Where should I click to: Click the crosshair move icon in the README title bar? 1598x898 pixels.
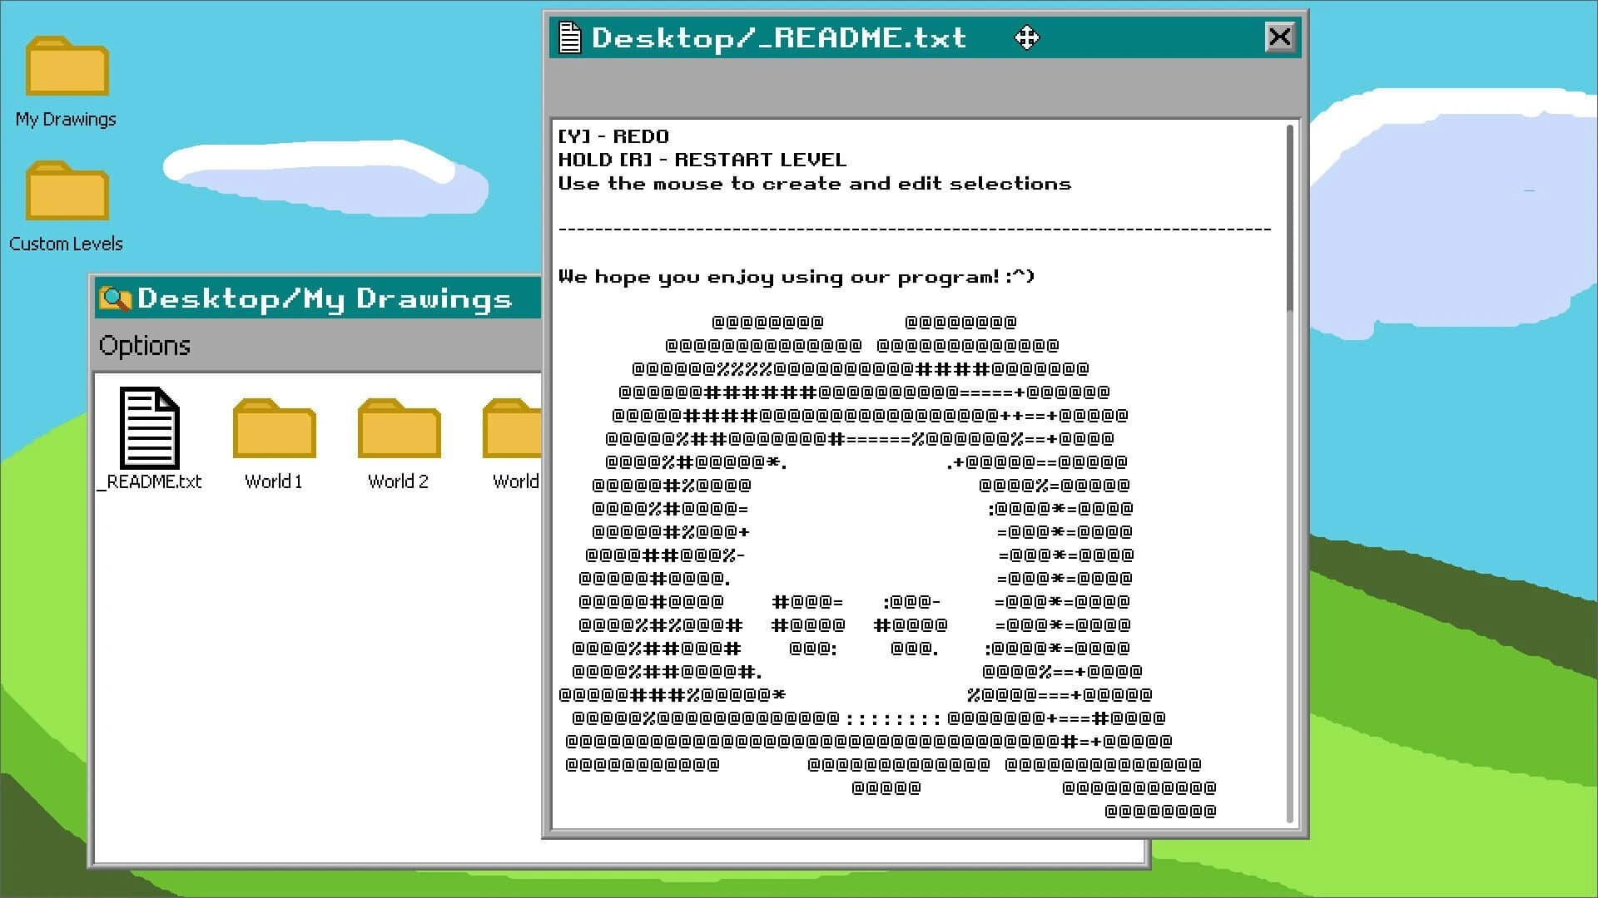(1027, 37)
